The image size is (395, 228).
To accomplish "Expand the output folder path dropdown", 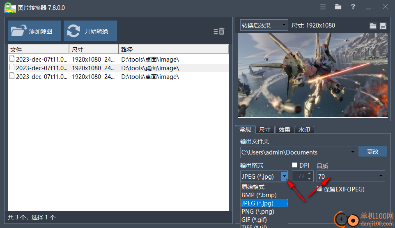I will point(353,152).
